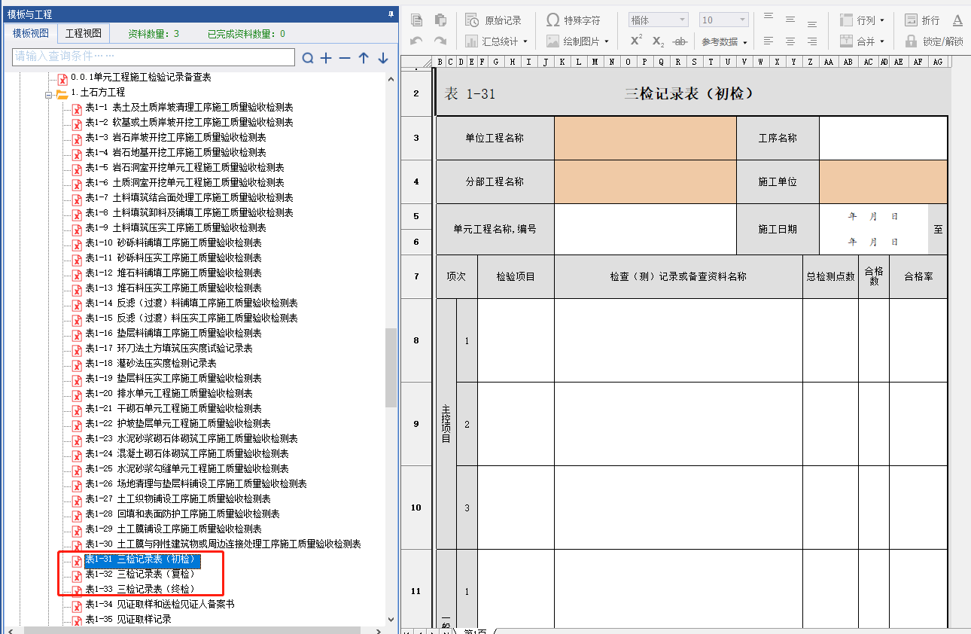Click the 工序名称 value cell
Screen dimensions: 971x634
coord(883,138)
